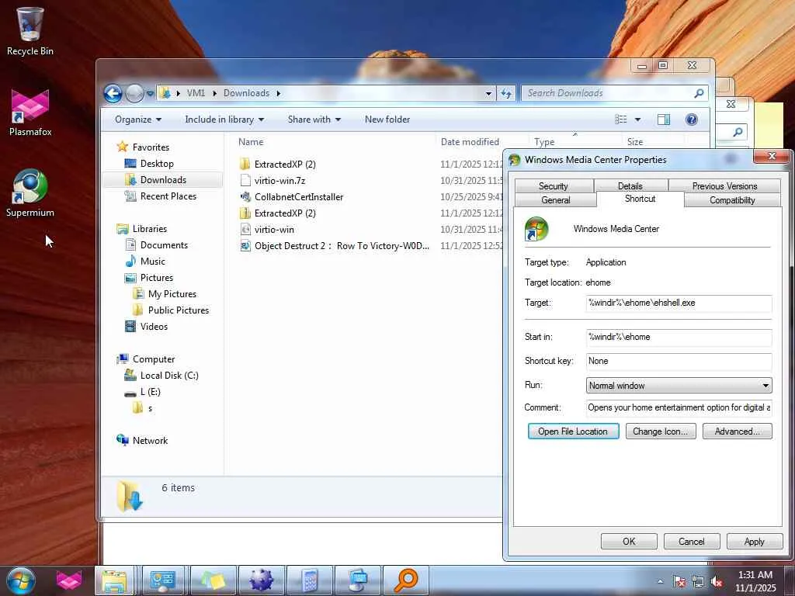The width and height of the screenshot is (795, 596).
Task: Open Calculator taskbar button
Action: click(309, 580)
